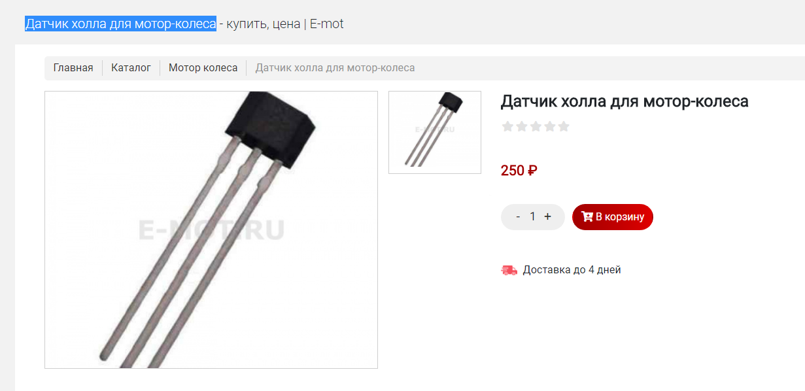
Task: Click the second rating star
Action: point(521,126)
